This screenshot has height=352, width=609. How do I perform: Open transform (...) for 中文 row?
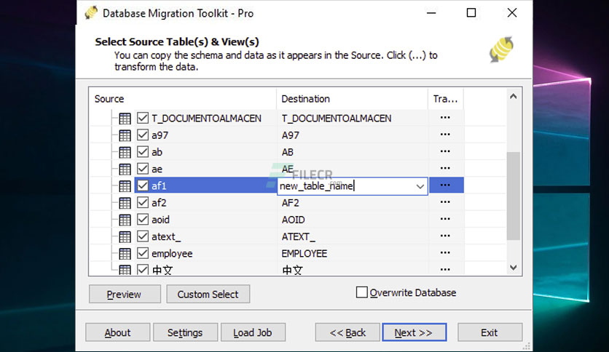pos(445,269)
